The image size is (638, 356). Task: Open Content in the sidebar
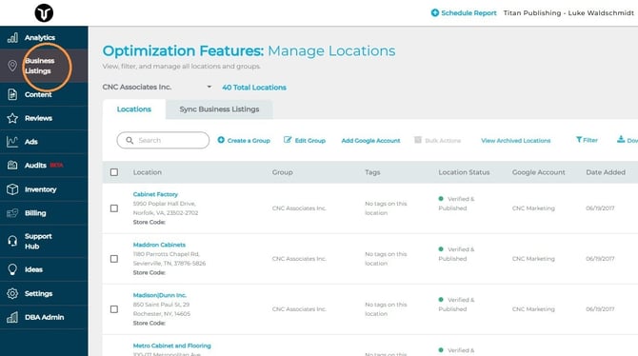[x=38, y=94]
